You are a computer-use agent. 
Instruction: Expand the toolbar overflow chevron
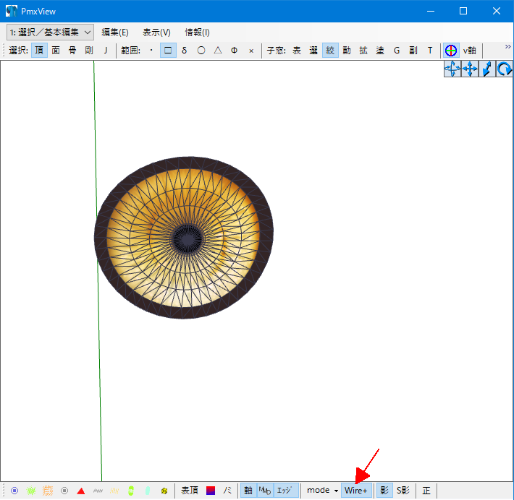[x=507, y=47]
